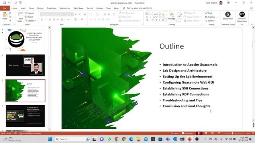Click the Find button

(x=208, y=13)
